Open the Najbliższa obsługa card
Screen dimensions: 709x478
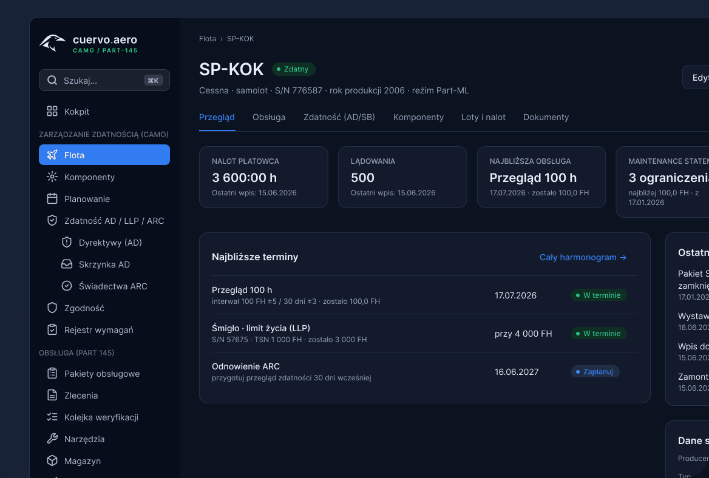[541, 177]
